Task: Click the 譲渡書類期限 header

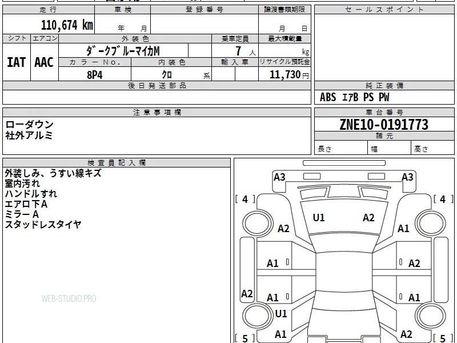Action: [284, 10]
